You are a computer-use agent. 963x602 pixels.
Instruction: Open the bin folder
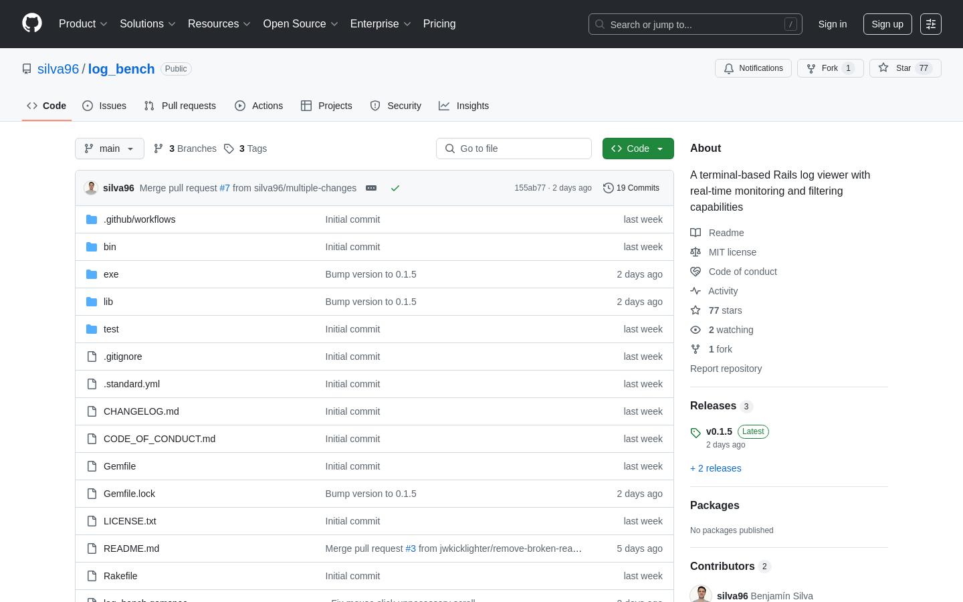click(110, 247)
